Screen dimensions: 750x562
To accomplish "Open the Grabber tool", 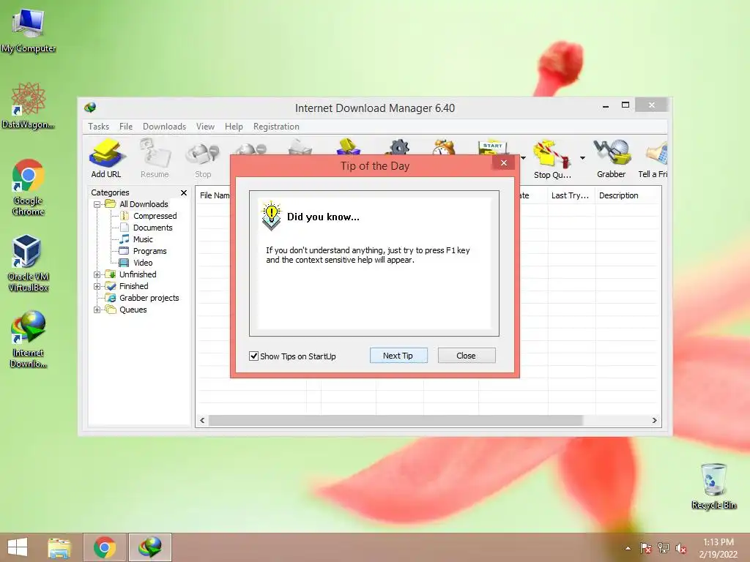I will (x=611, y=159).
